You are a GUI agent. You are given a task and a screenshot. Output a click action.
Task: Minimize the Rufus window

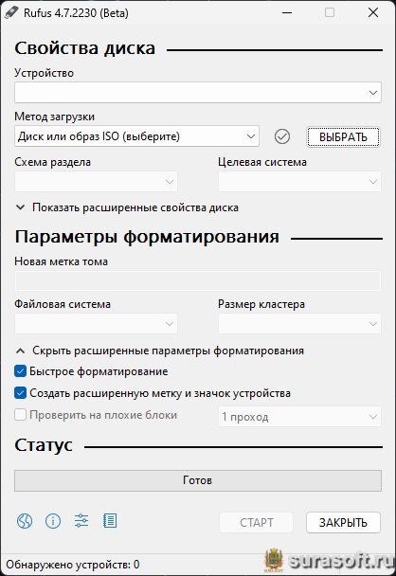click(287, 12)
